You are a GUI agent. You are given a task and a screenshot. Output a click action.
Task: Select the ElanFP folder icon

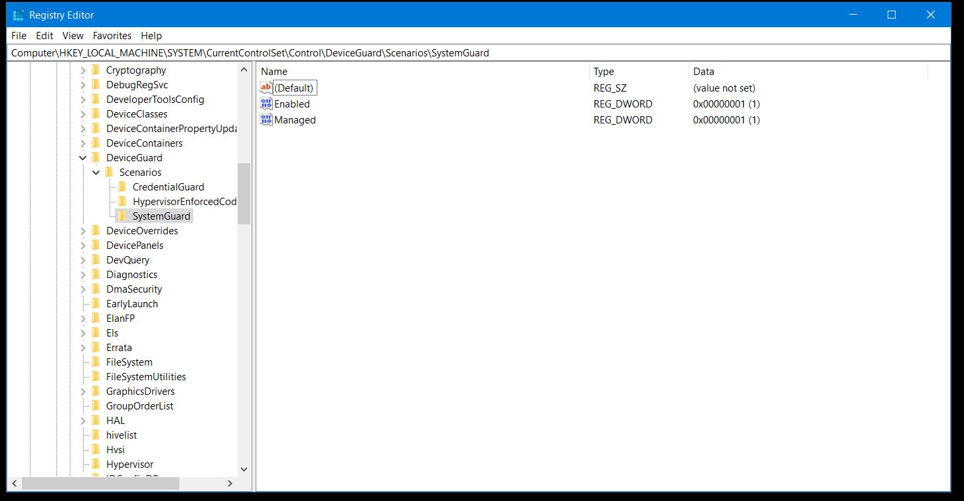click(96, 319)
